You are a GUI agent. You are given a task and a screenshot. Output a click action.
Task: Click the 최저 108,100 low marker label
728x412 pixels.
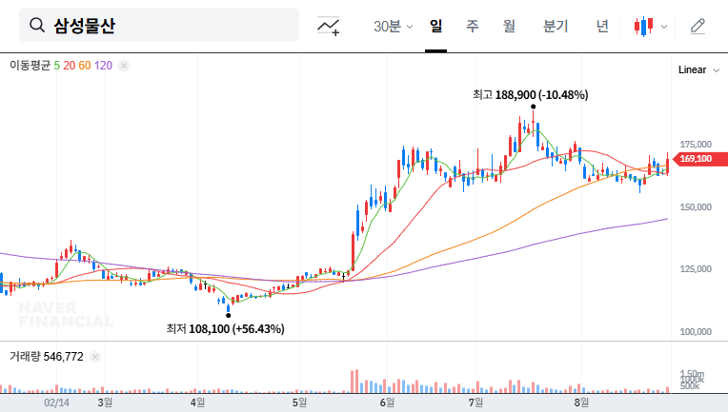click(225, 329)
